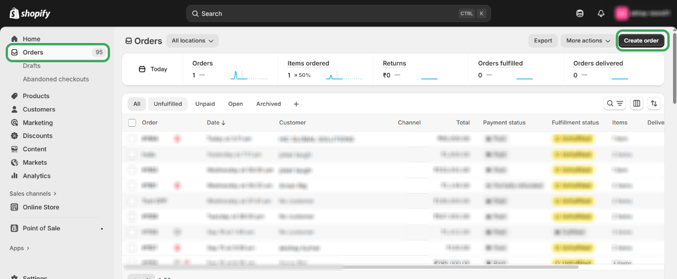Open the edit columns icon
Viewport: 677px width, 279px height.
pyautogui.click(x=637, y=104)
